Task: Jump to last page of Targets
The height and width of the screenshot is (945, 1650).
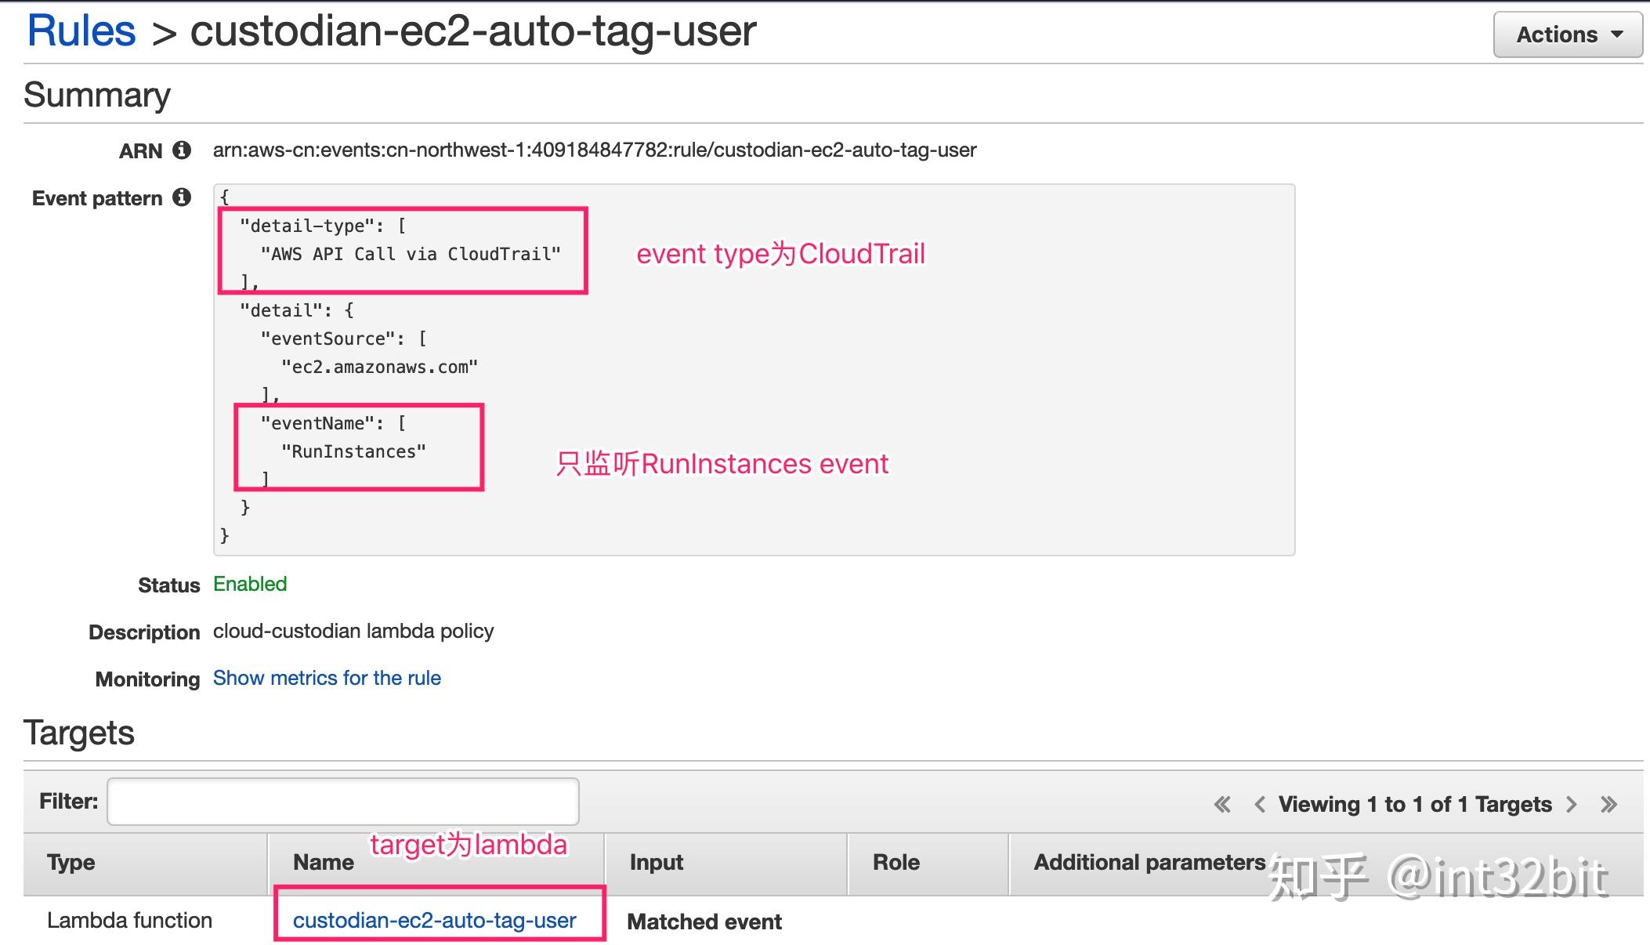Action: point(1608,804)
